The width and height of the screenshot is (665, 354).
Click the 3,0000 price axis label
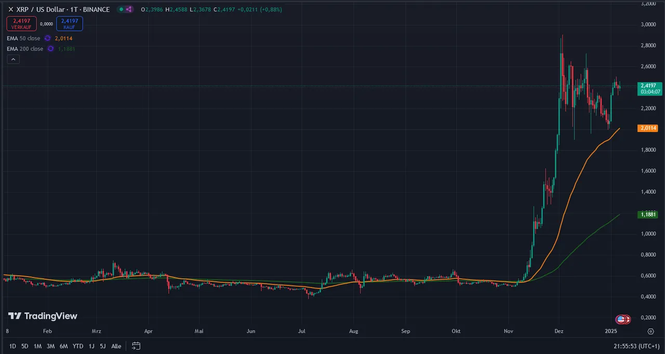coord(648,24)
